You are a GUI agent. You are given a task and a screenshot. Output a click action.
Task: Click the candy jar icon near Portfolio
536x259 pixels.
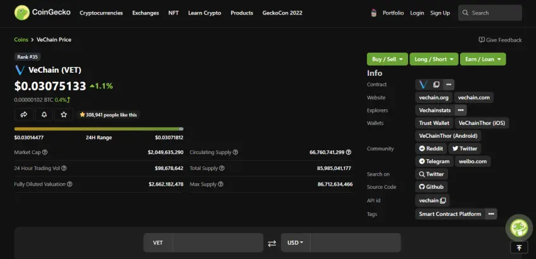(373, 13)
